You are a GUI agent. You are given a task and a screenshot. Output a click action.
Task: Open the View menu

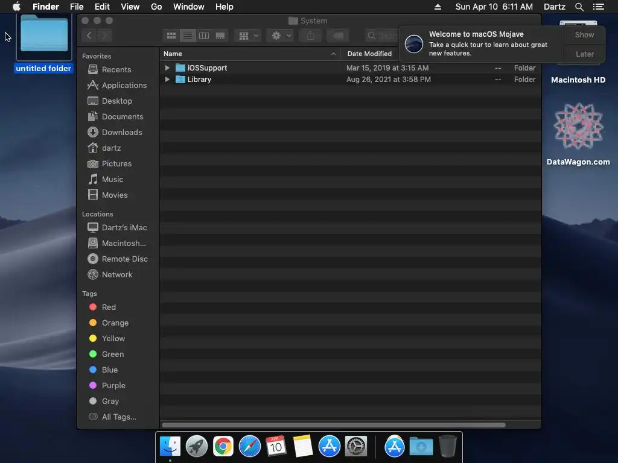tap(130, 7)
